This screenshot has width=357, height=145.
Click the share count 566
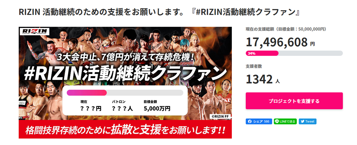267,121
